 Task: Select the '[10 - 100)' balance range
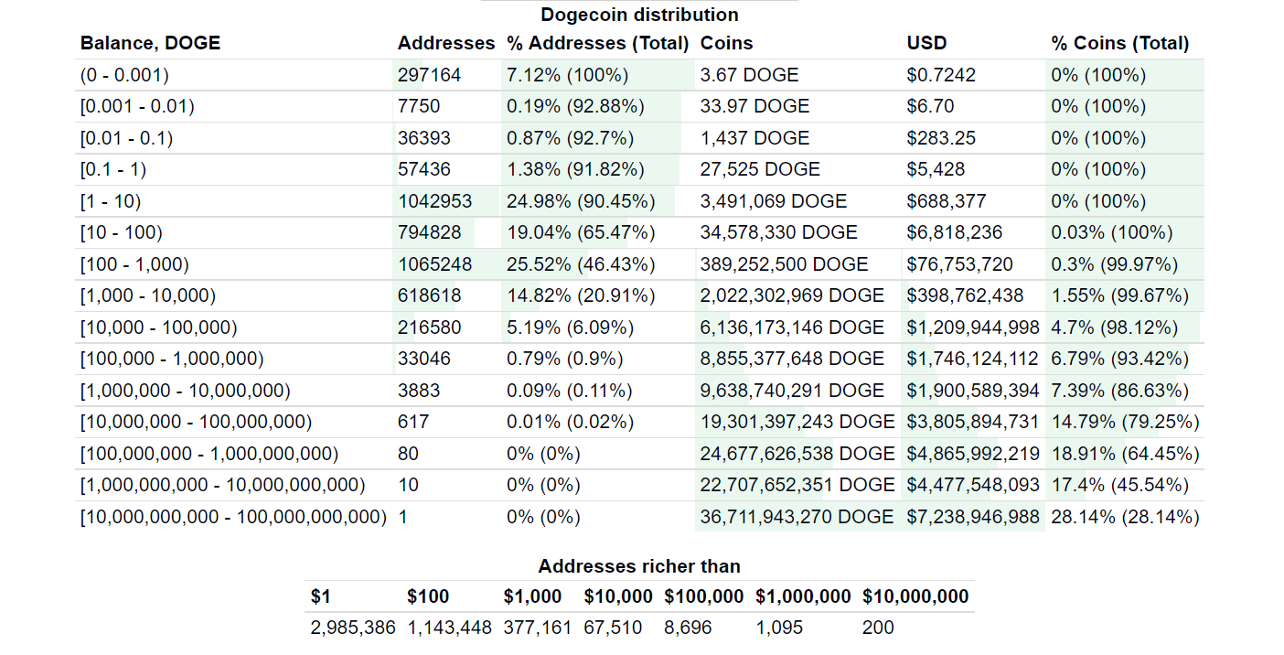[122, 232]
